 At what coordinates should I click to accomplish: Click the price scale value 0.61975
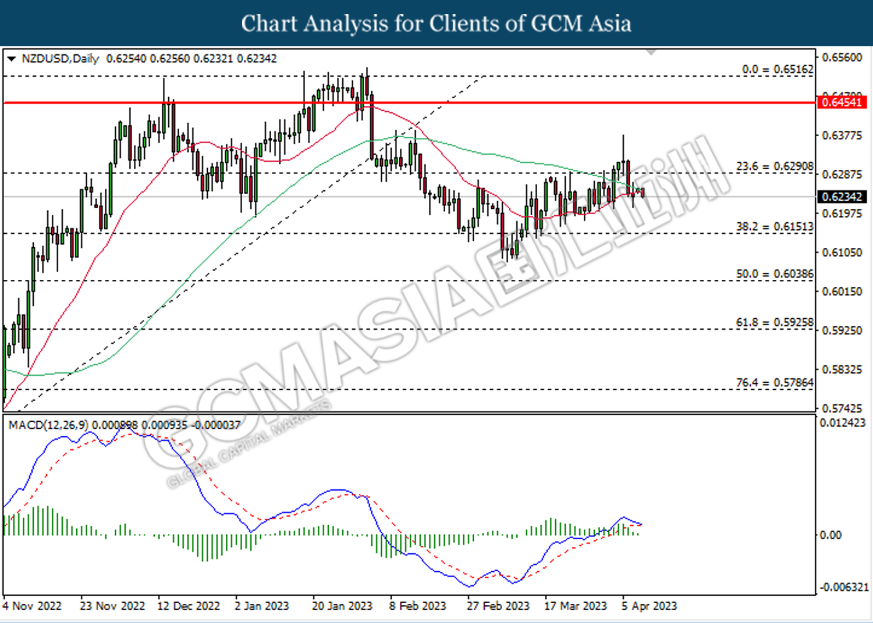842,213
